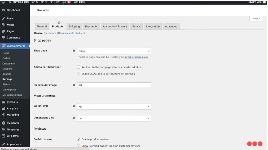This screenshot has height=150, width=268.
Task: Open WooCommerce Reports submenu item
Action: (x=7, y=74)
